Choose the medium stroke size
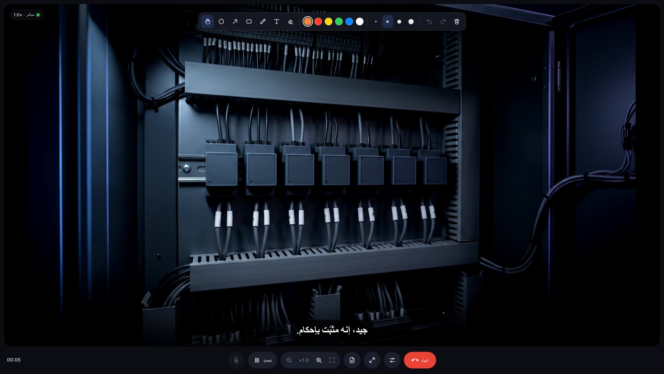Screen dimensions: 664x374 pos(399,21)
